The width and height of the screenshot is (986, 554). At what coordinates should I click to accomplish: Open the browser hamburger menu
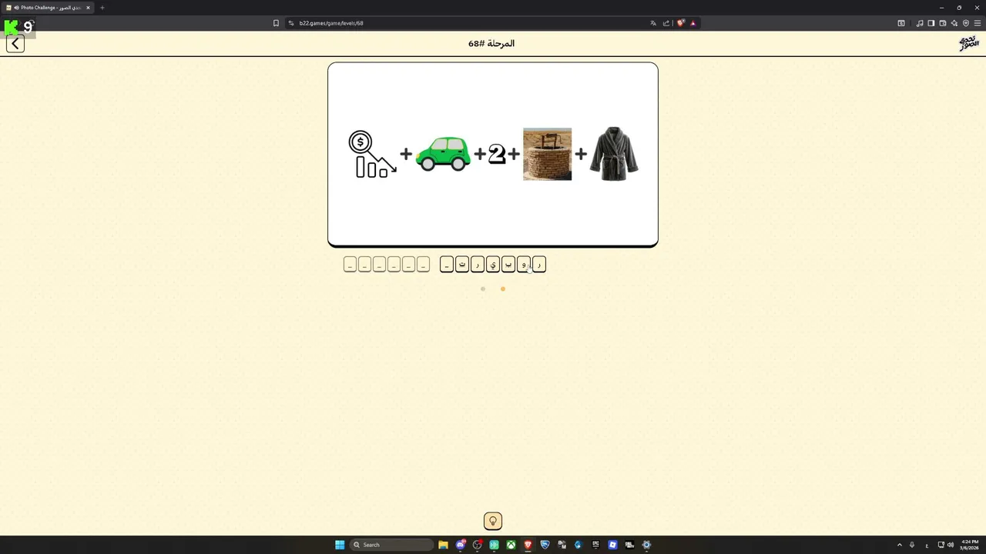point(978,23)
